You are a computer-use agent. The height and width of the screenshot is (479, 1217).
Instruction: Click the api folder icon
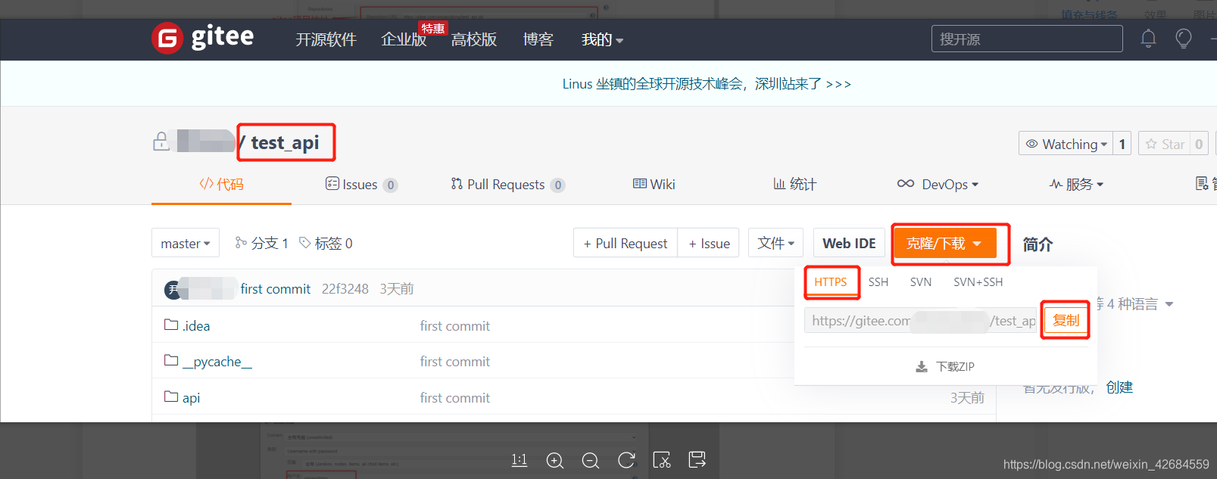tap(171, 396)
